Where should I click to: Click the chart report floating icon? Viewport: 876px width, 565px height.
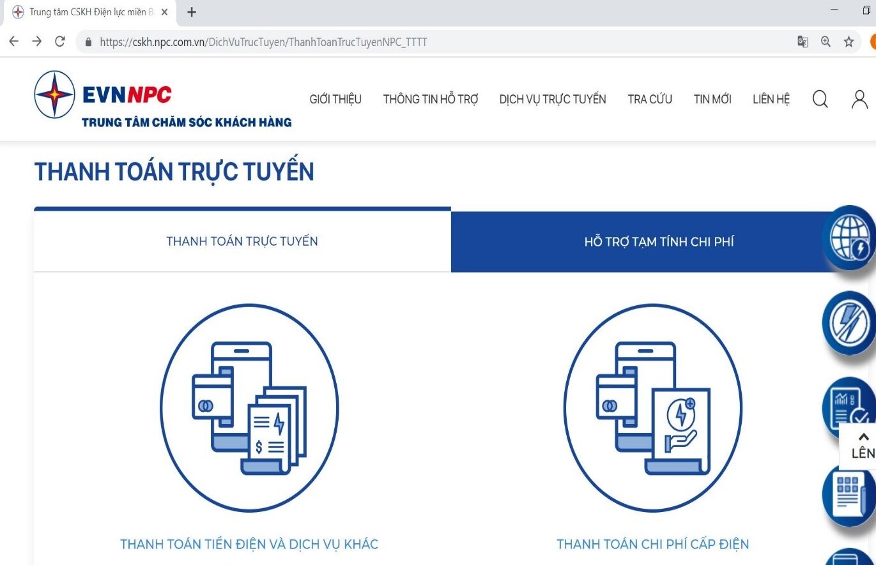click(849, 409)
